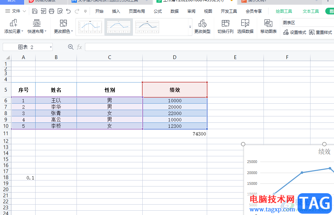Viewport: 334px width, 215px height.
Task: Select column A header
Action: pyautogui.click(x=23, y=57)
